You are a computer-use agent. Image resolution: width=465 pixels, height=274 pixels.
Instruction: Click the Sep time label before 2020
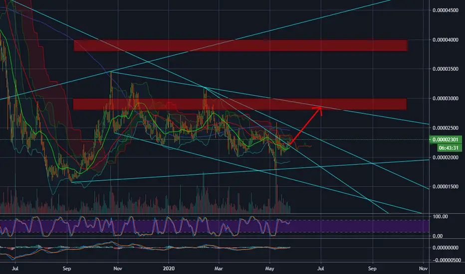[67, 269]
